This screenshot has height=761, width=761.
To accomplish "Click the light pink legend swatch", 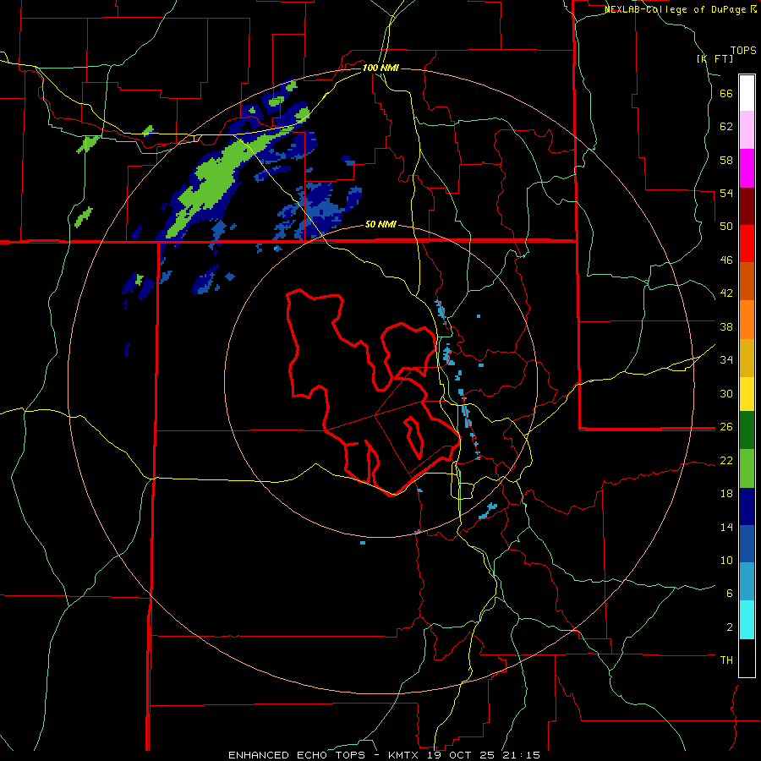I will tap(747, 129).
